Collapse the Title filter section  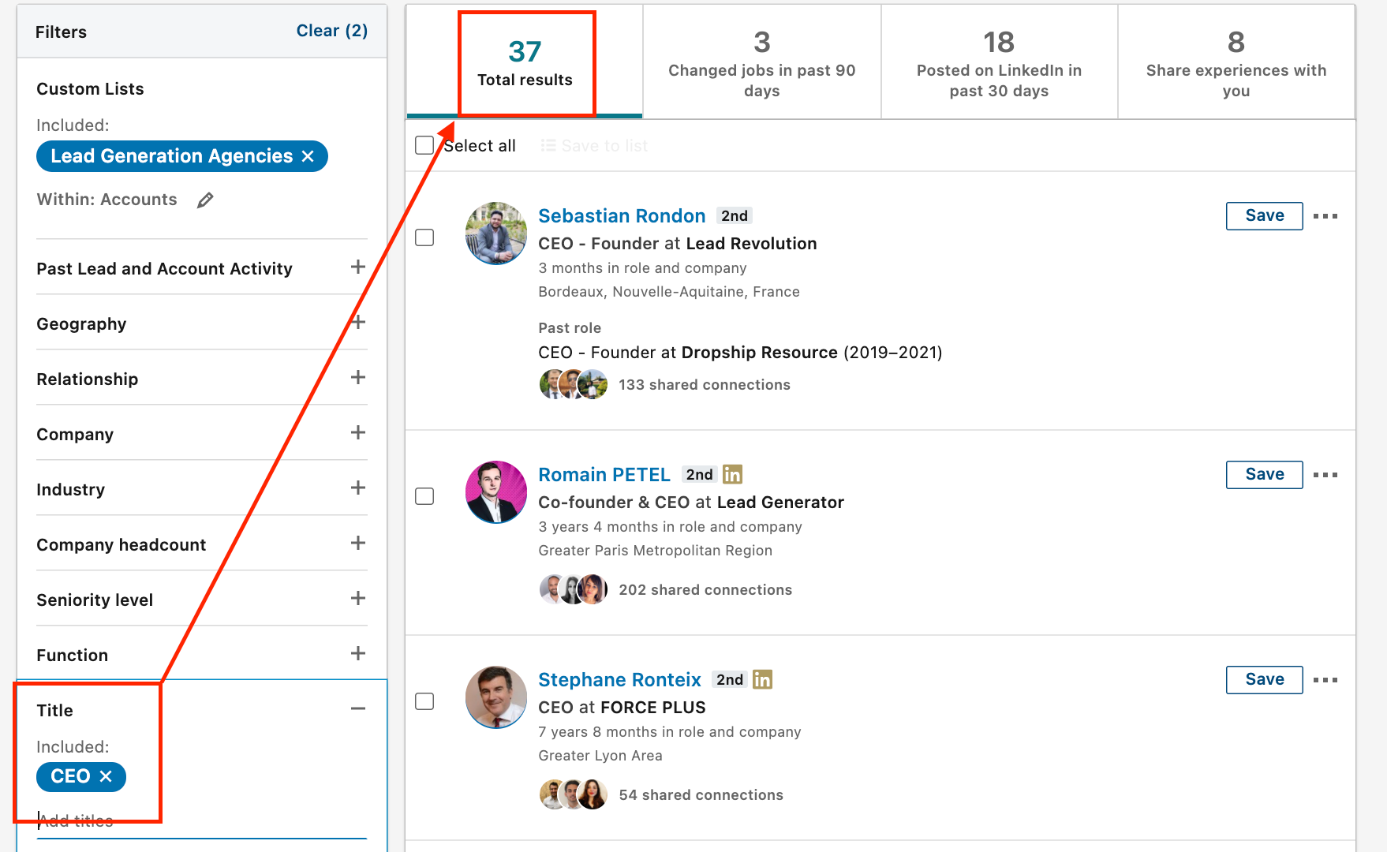tap(358, 709)
